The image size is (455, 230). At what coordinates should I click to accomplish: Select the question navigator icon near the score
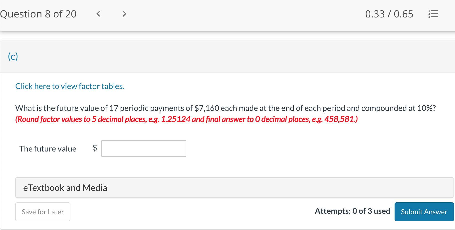(433, 14)
